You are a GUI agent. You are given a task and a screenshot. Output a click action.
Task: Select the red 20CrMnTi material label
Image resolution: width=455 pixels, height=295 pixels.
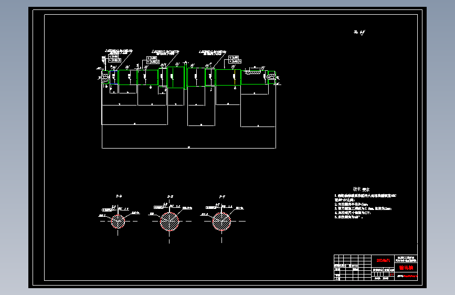pos(383,260)
